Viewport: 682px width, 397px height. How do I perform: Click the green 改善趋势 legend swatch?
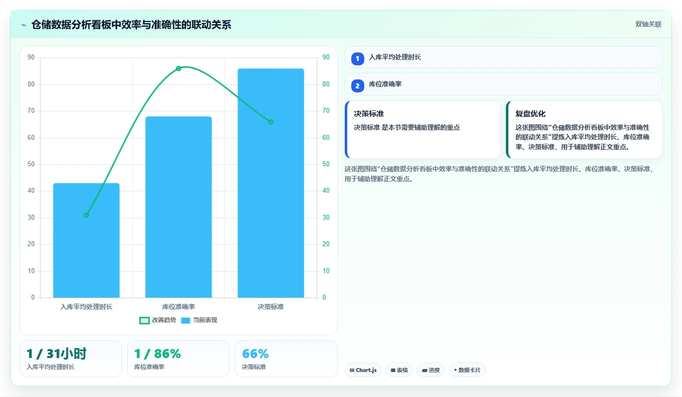(x=144, y=321)
